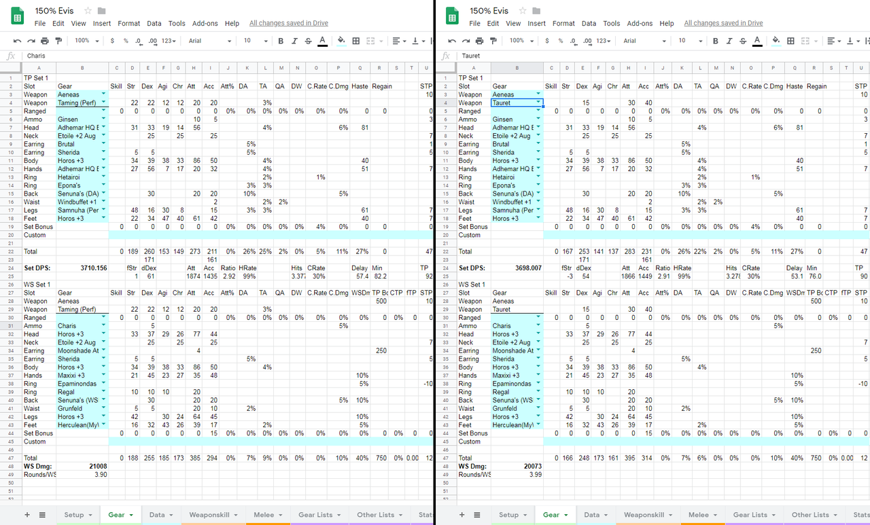Image resolution: width=870 pixels, height=525 pixels.
Task: Print the spreadsheet from right window
Action: 480,41
